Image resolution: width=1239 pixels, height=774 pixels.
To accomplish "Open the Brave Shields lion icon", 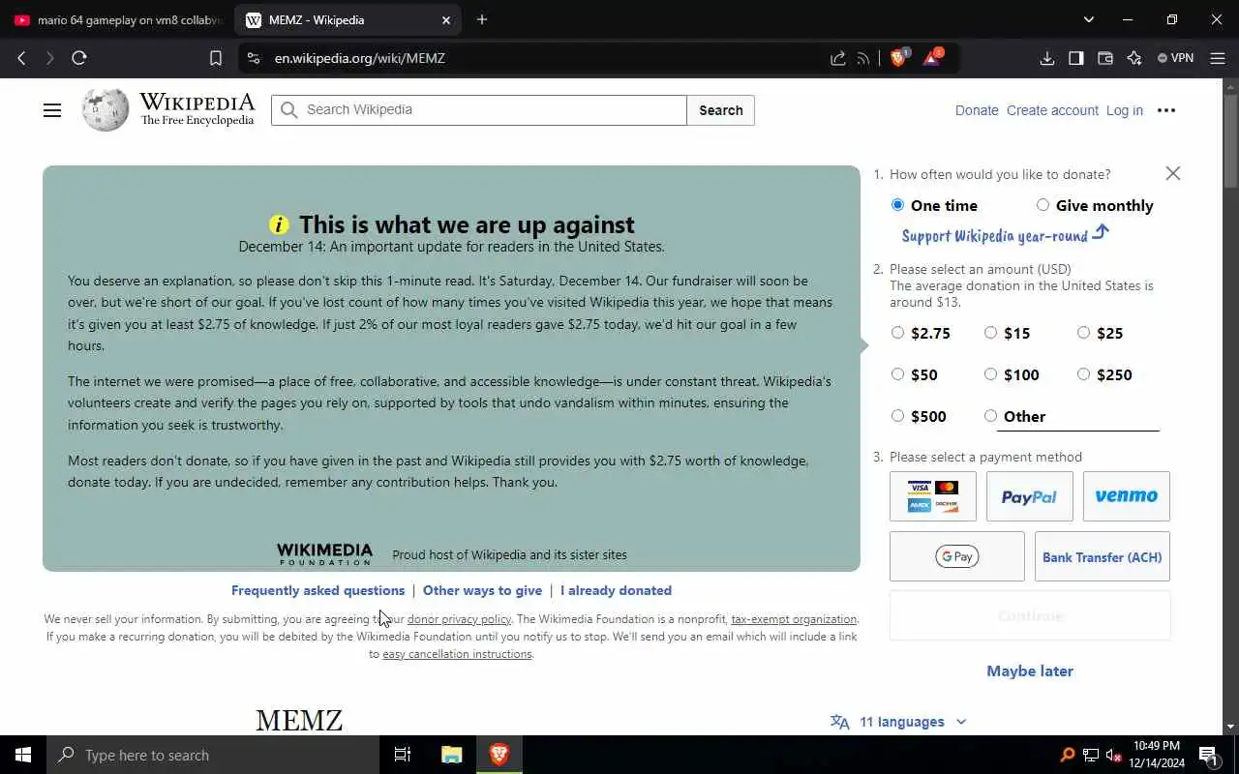I will [x=899, y=58].
